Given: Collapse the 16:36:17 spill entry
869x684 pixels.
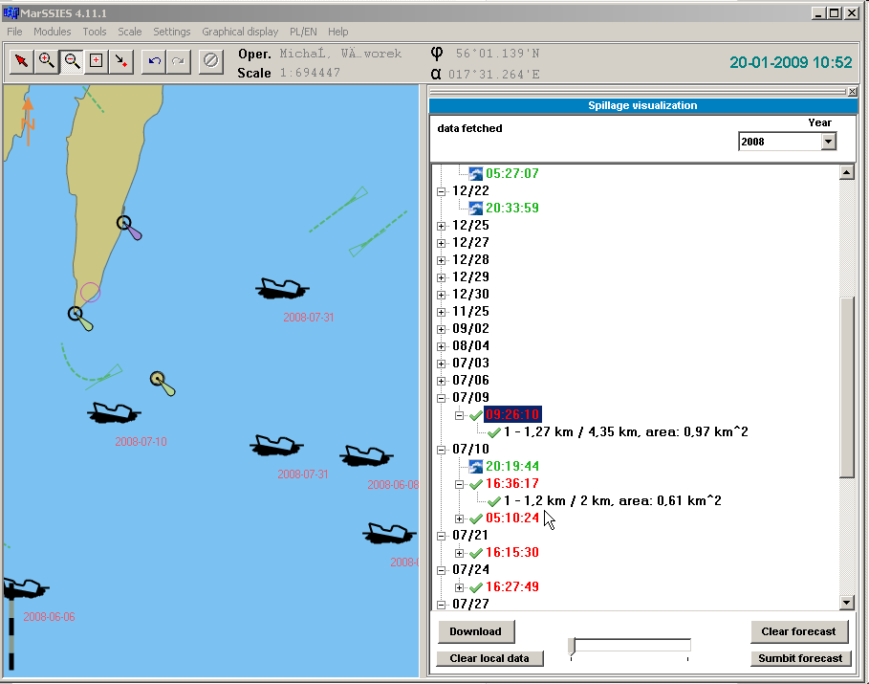Looking at the screenshot, I should [460, 484].
